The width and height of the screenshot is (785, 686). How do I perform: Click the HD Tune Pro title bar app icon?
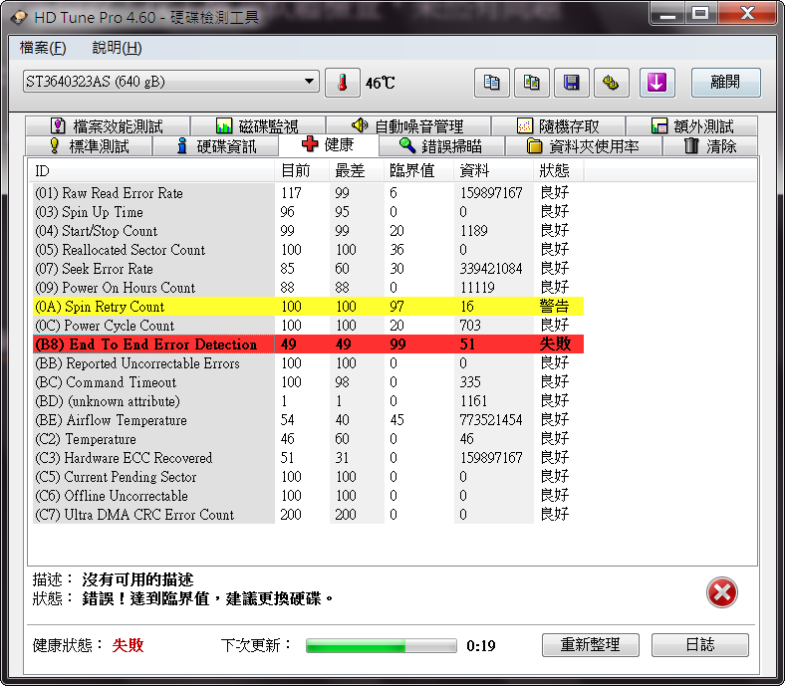(x=20, y=18)
